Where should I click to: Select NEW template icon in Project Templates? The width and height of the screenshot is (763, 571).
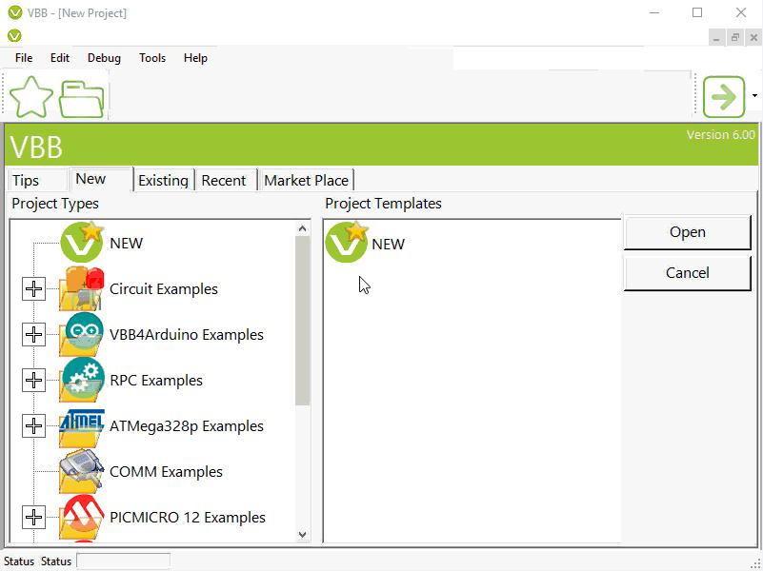coord(346,242)
